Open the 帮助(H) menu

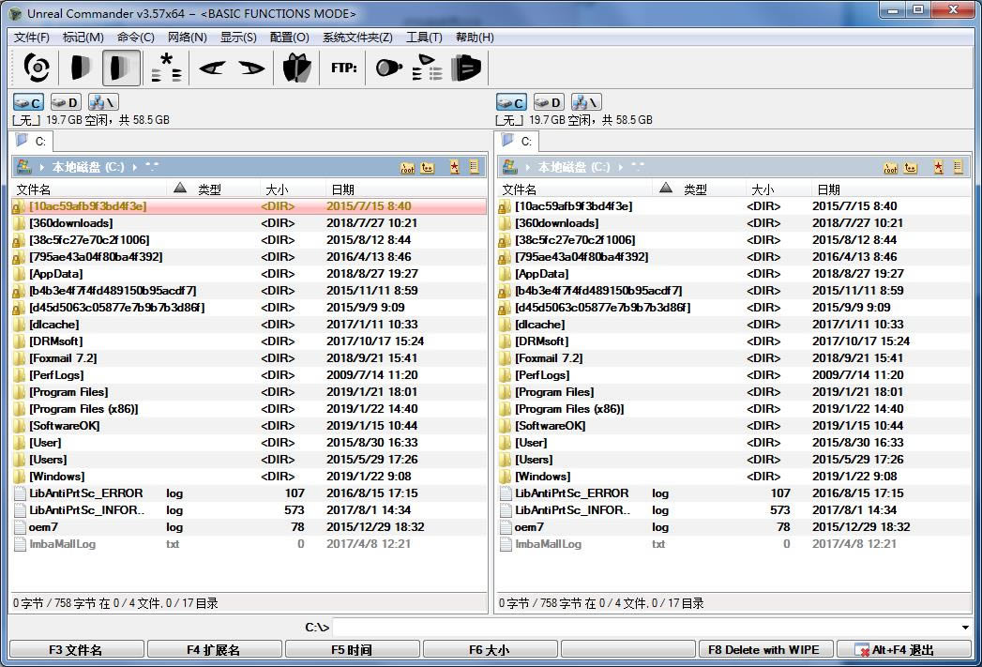point(475,37)
